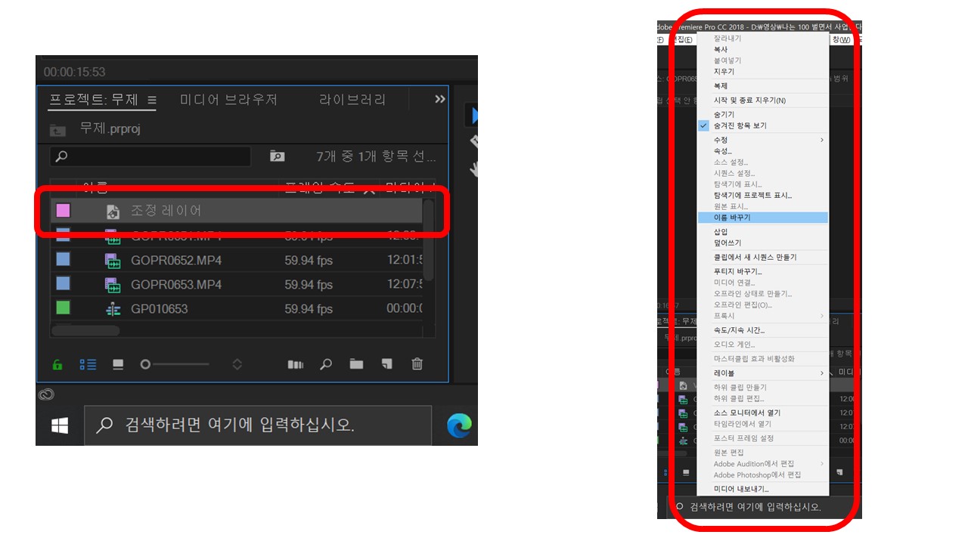Open the Project panel hamburger menu
The image size is (968, 544).
(x=151, y=100)
